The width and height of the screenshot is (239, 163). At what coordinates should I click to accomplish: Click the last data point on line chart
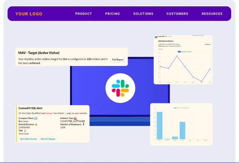tap(210, 69)
